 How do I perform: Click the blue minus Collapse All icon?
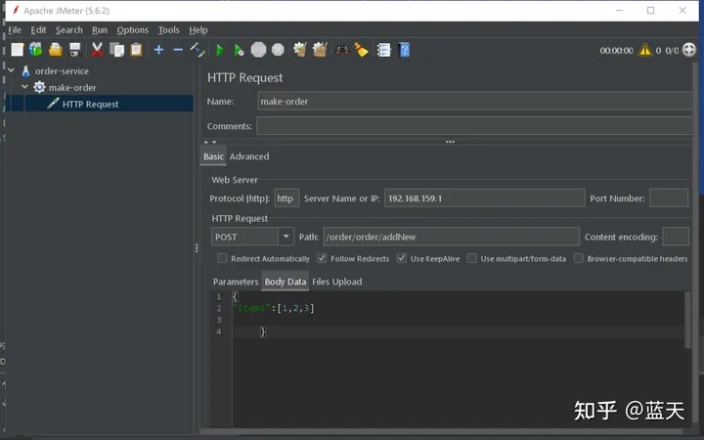point(178,50)
